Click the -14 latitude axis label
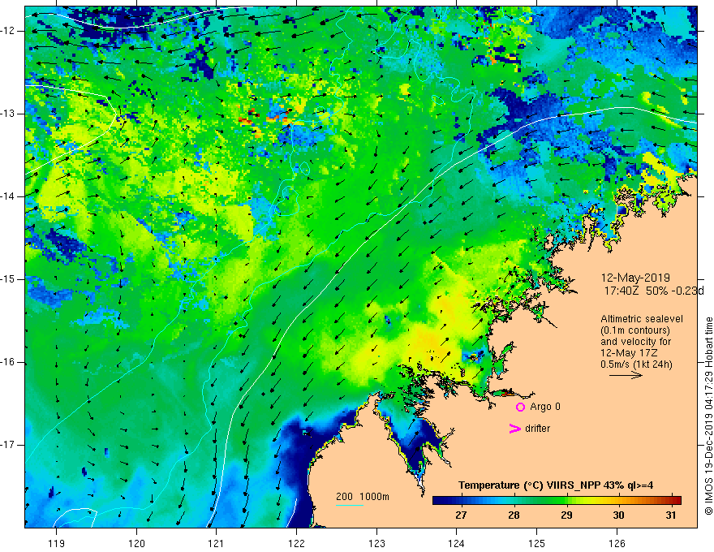714x552 pixels. click(8, 196)
